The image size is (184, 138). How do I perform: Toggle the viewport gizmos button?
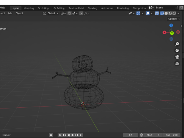pos(138,13)
